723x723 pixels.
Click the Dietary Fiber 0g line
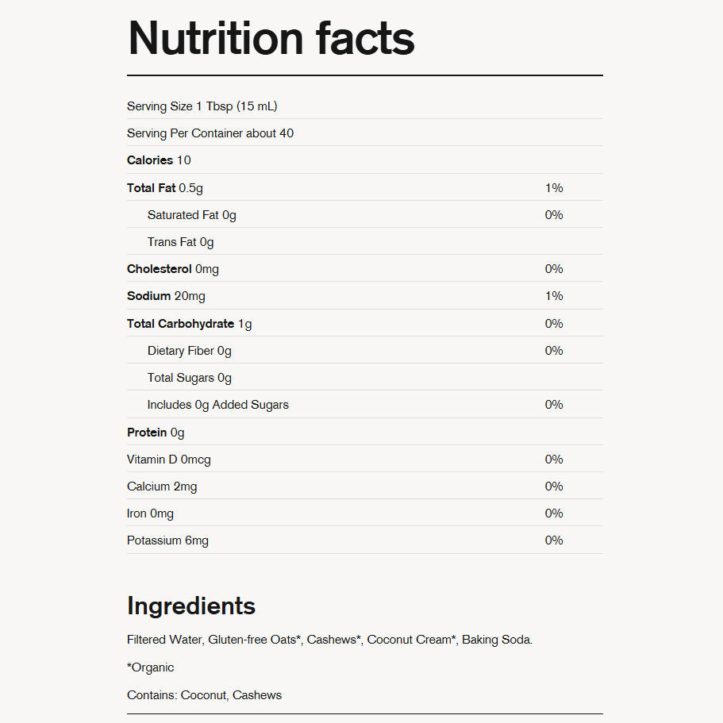[x=190, y=351]
